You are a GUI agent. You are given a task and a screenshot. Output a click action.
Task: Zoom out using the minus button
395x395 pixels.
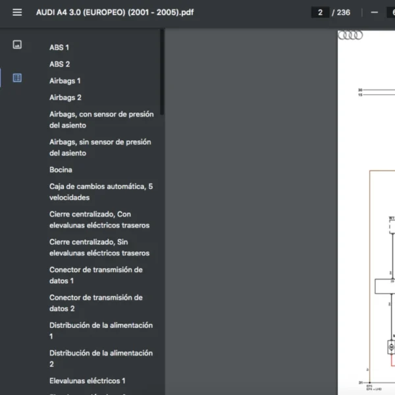[x=374, y=13]
